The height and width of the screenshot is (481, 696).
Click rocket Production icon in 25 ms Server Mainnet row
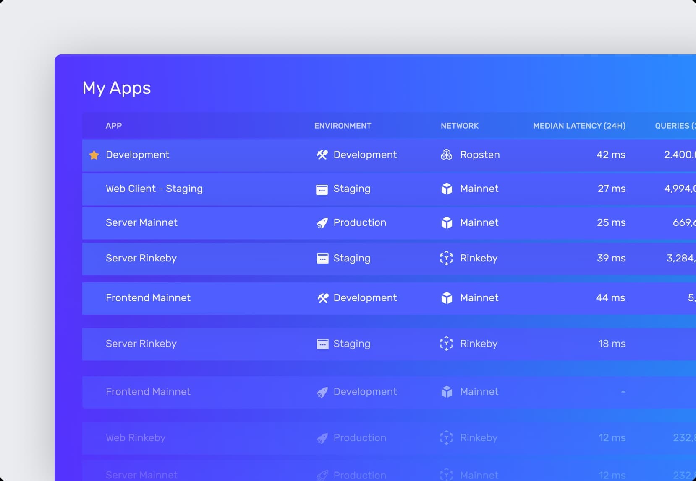[322, 223]
